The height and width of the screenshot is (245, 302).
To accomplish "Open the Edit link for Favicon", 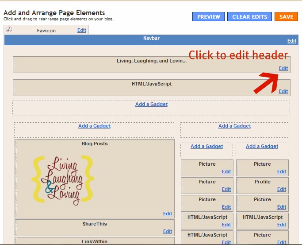I will [82, 30].
